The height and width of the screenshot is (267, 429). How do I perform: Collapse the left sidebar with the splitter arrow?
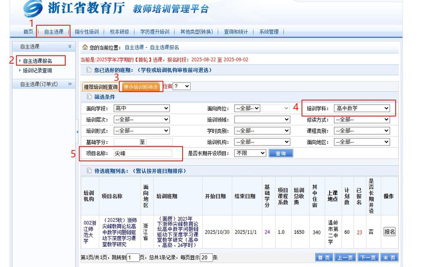coord(77,132)
